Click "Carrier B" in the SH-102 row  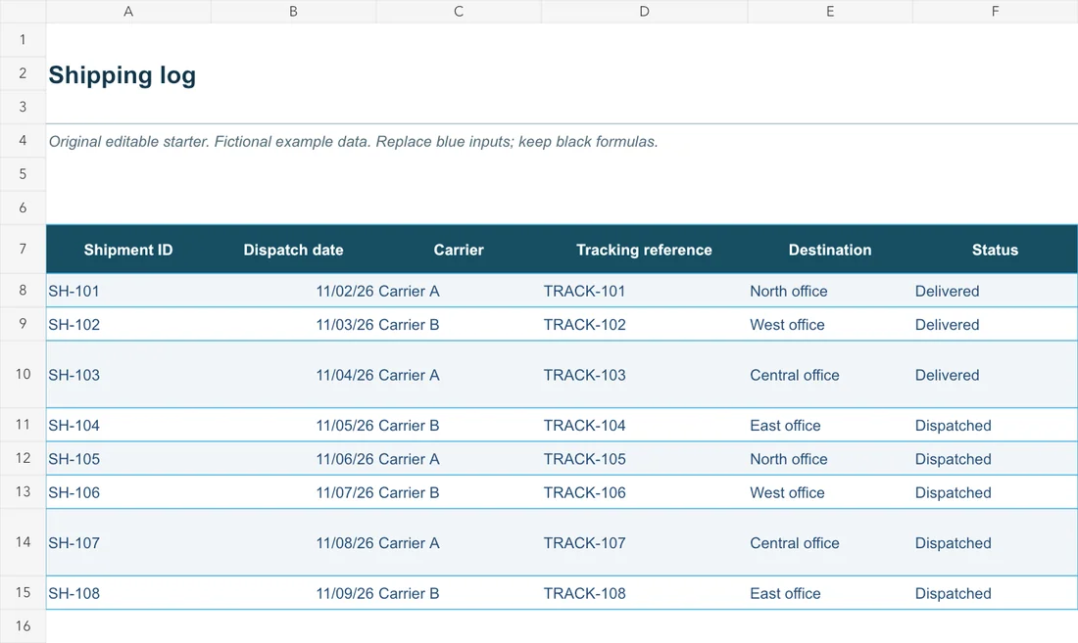tap(409, 325)
